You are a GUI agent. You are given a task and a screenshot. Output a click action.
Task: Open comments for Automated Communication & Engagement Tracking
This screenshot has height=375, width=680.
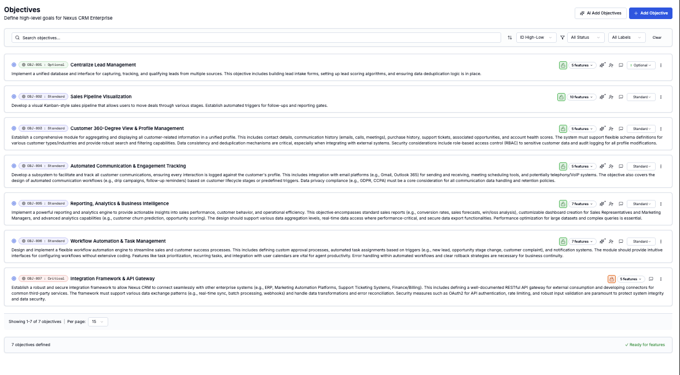(620, 166)
